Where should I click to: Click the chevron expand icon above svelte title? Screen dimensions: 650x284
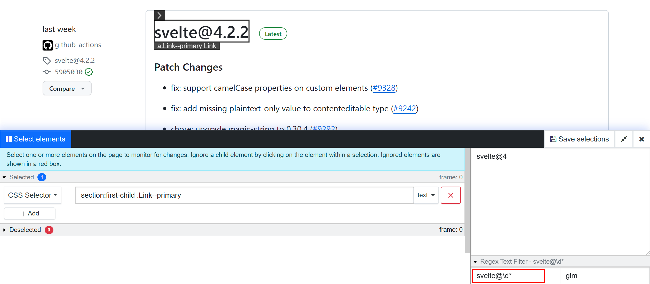159,15
